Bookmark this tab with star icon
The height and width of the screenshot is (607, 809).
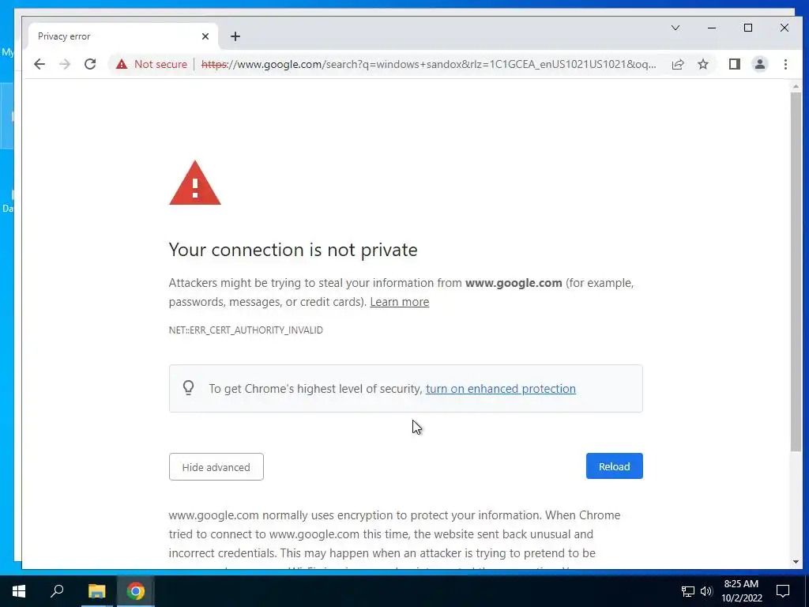(702, 64)
